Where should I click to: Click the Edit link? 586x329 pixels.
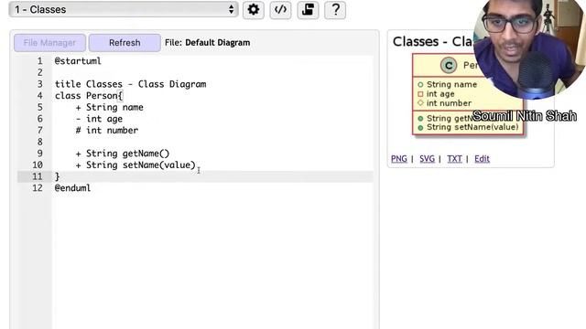pyautogui.click(x=482, y=159)
